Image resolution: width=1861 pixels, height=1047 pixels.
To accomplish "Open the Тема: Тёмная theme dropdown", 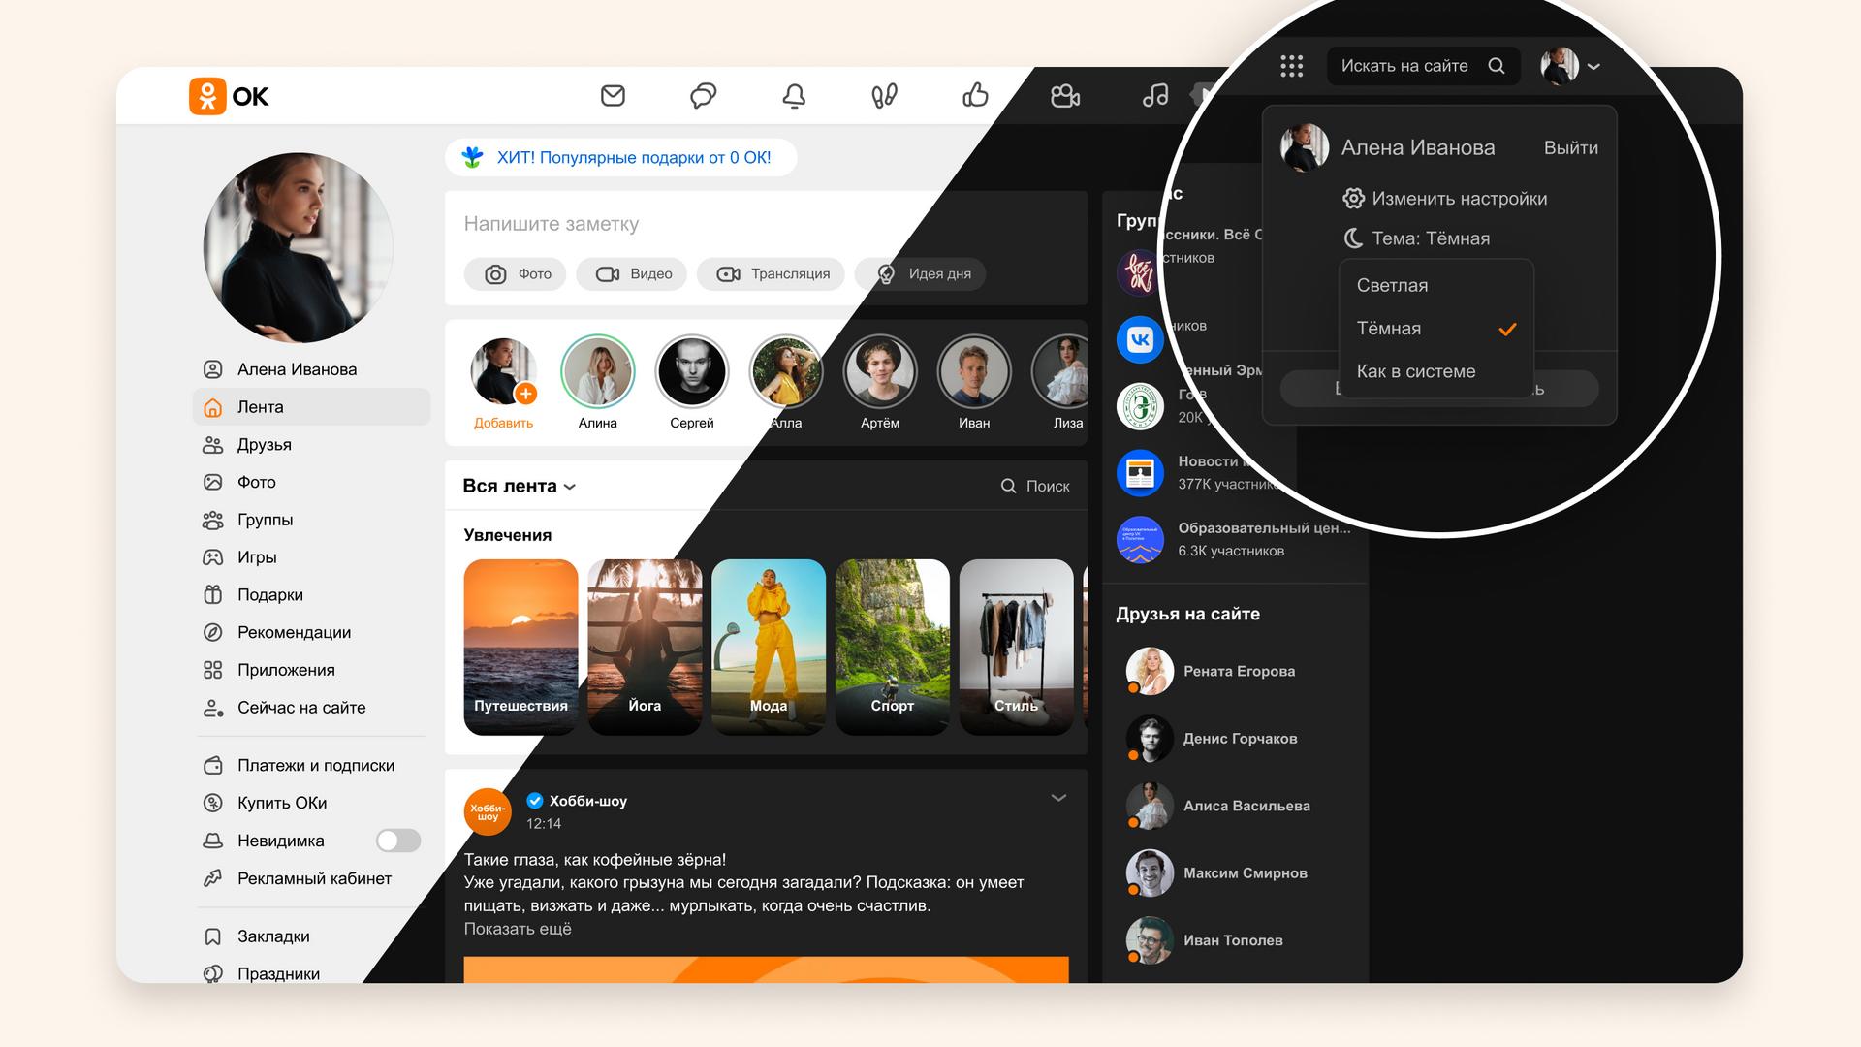I will pyautogui.click(x=1417, y=238).
